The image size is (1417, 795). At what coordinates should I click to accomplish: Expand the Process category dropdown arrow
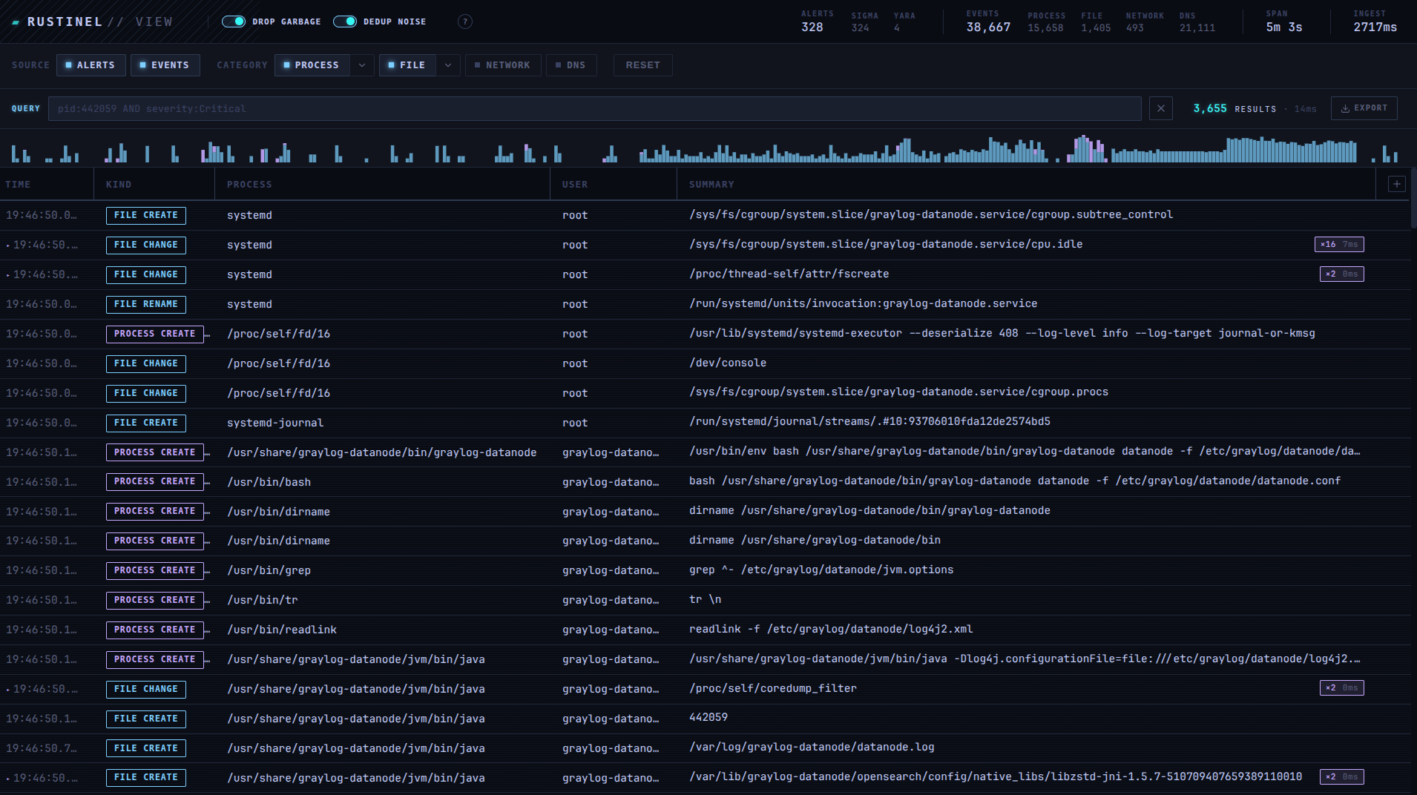pos(362,65)
